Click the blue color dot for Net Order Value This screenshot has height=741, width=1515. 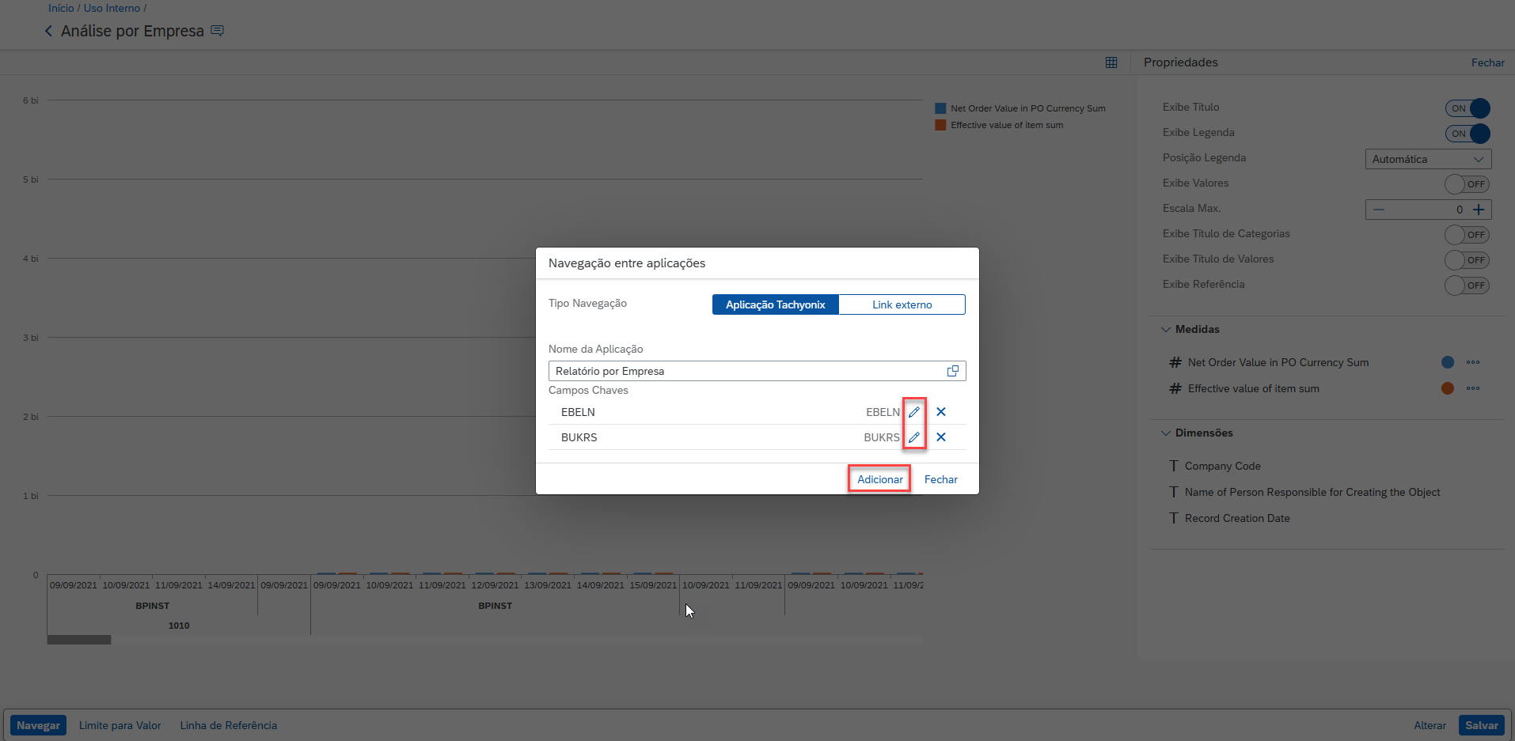point(1448,362)
